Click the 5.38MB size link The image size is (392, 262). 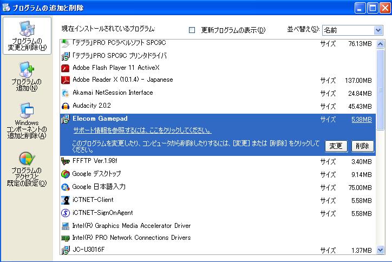[362, 120]
